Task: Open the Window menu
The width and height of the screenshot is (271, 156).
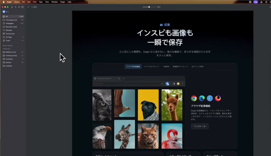Action: pyautogui.click(x=54, y=2)
